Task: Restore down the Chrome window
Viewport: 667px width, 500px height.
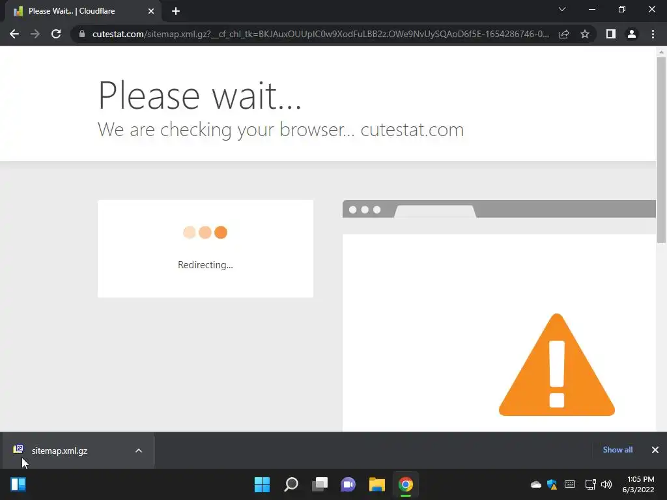Action: pos(622,9)
